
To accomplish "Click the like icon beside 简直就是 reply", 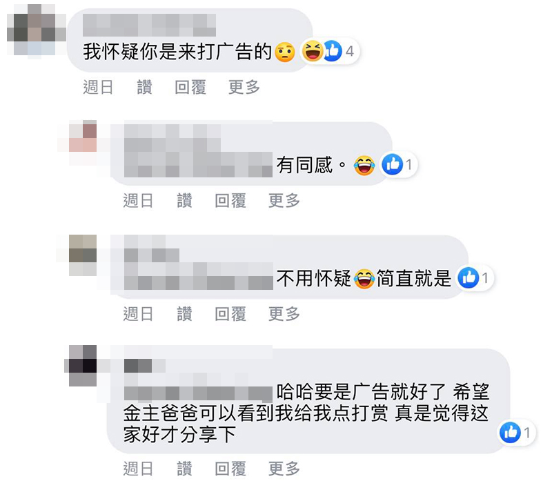I will tap(469, 277).
